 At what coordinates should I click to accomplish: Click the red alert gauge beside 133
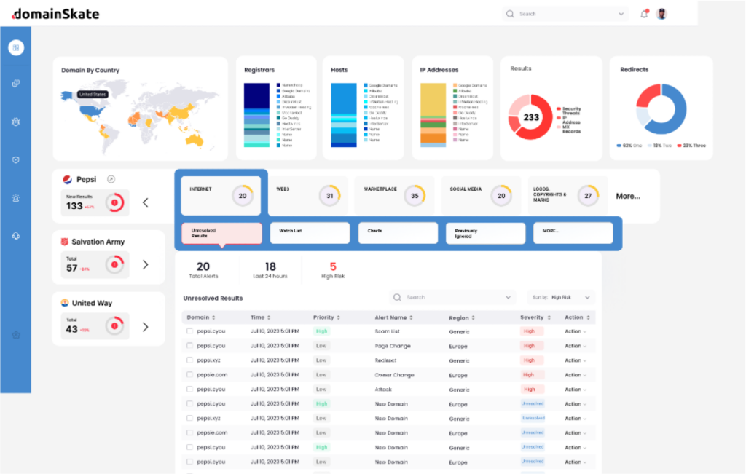(x=114, y=202)
